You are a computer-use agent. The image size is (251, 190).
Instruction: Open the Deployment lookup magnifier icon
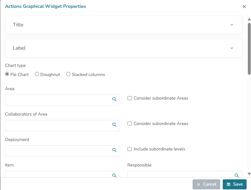(114, 150)
